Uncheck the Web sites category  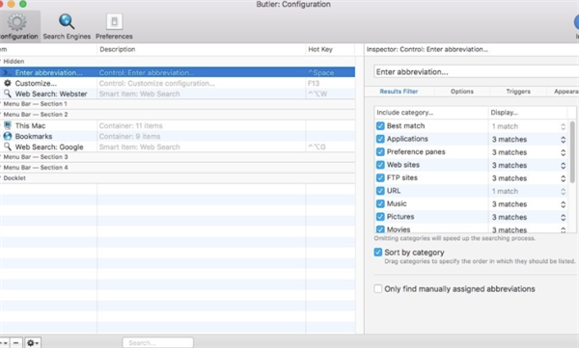tap(380, 165)
